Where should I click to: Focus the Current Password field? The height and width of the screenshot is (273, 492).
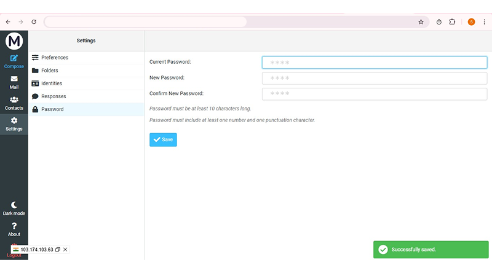pyautogui.click(x=374, y=63)
